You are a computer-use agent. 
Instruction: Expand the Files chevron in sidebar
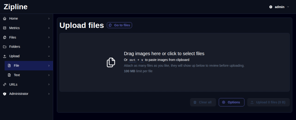coord(49,37)
